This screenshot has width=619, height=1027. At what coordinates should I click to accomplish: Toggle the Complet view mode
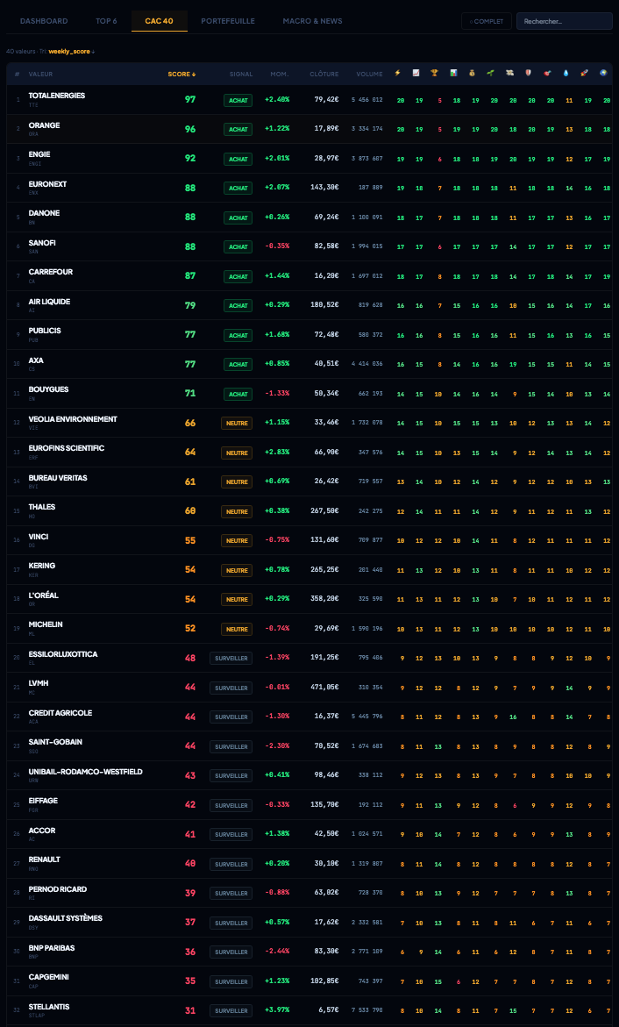486,21
